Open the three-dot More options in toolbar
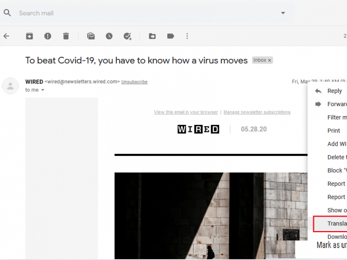Viewport: 347px width, 260px height. [x=187, y=36]
